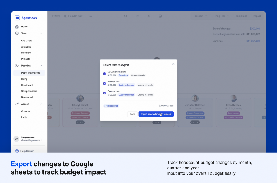Select Plans (Scenarios) in sidebar

tap(29, 73)
